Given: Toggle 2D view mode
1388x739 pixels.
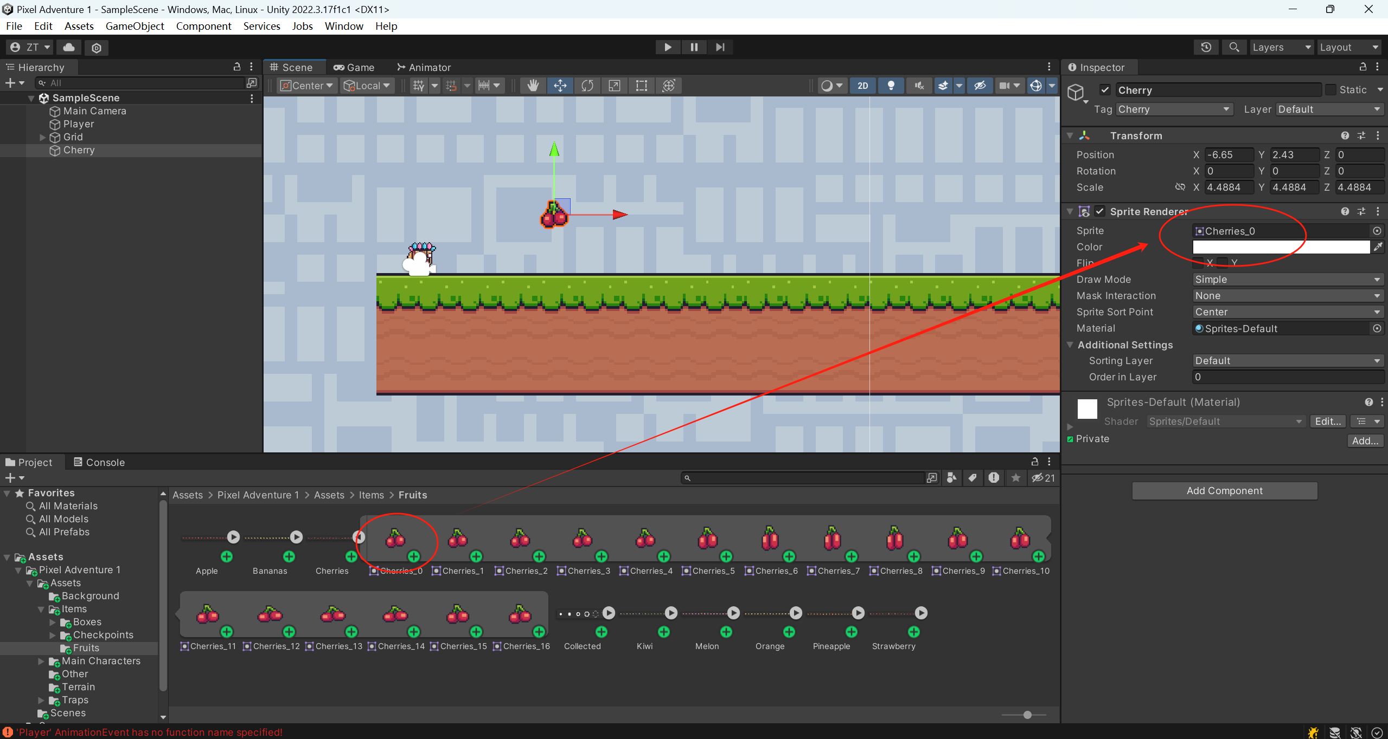Looking at the screenshot, I should 862,85.
